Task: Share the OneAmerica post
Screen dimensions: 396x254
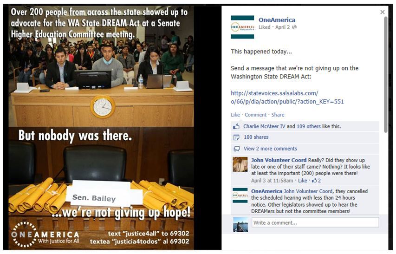Action: (278, 115)
